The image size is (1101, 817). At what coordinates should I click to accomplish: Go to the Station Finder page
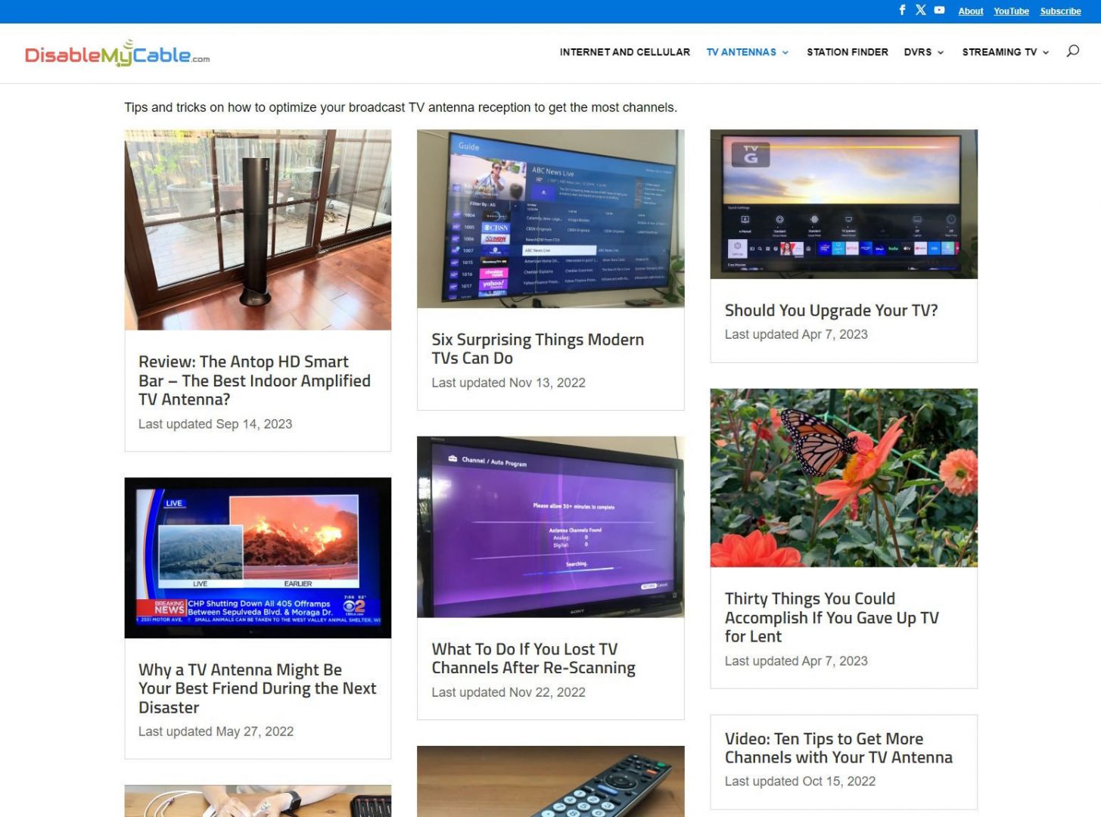(x=847, y=52)
